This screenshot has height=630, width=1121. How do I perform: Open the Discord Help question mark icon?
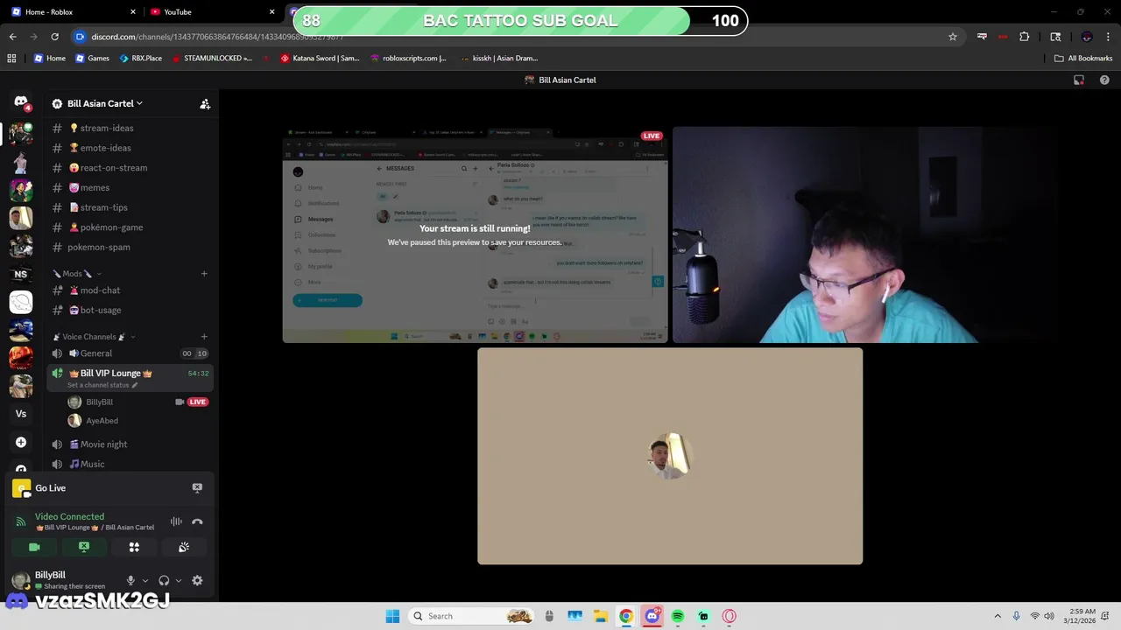[1104, 80]
